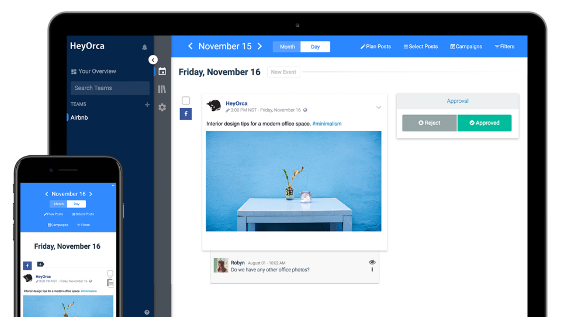Click the Reject button
This screenshot has width=561, height=317.
pos(430,123)
